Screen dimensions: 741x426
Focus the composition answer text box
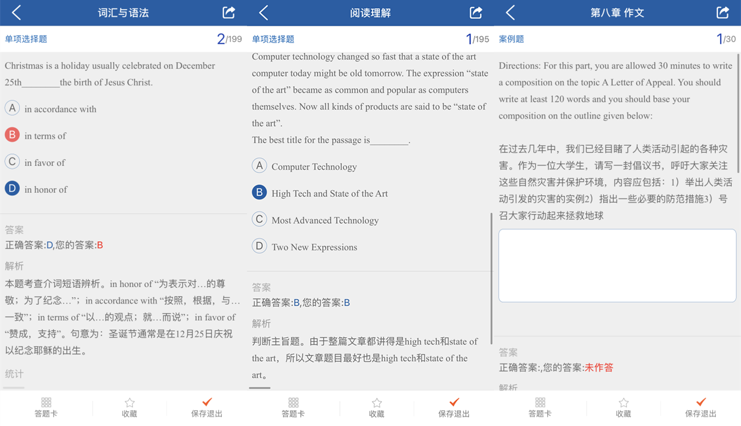click(x=617, y=265)
